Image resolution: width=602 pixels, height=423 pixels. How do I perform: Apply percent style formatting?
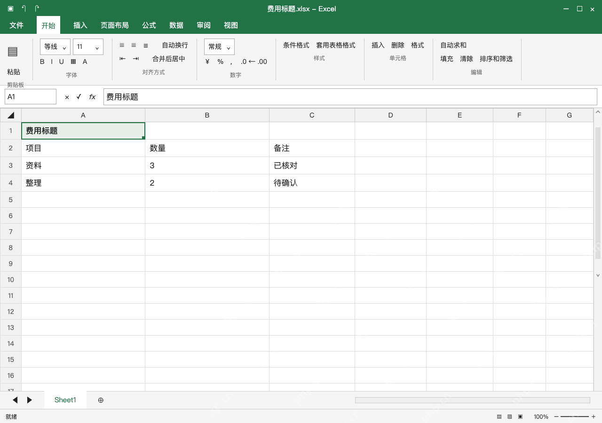coord(220,62)
